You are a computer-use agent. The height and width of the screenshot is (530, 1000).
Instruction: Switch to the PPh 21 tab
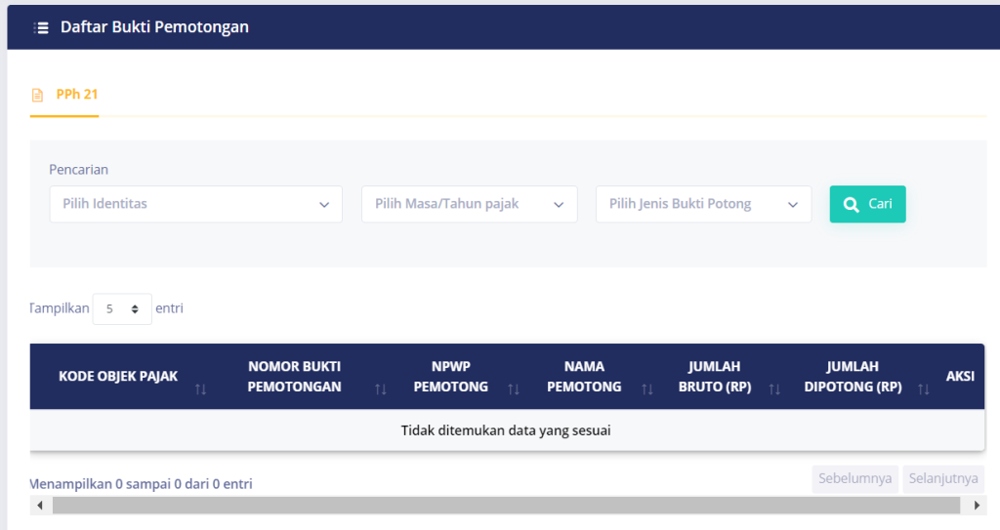[76, 95]
